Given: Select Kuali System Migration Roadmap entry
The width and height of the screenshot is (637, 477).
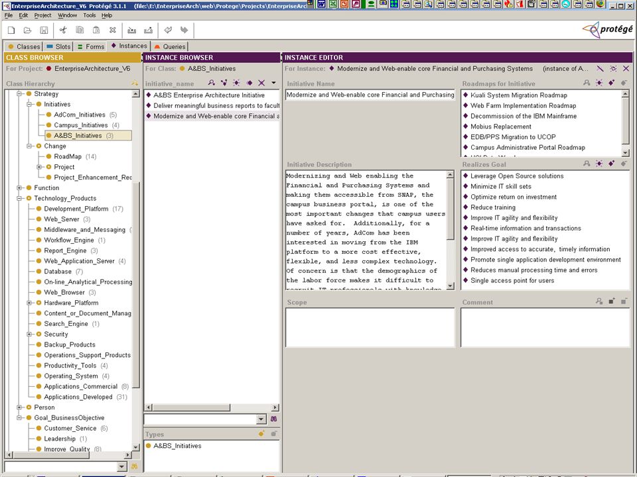Looking at the screenshot, I should (519, 95).
